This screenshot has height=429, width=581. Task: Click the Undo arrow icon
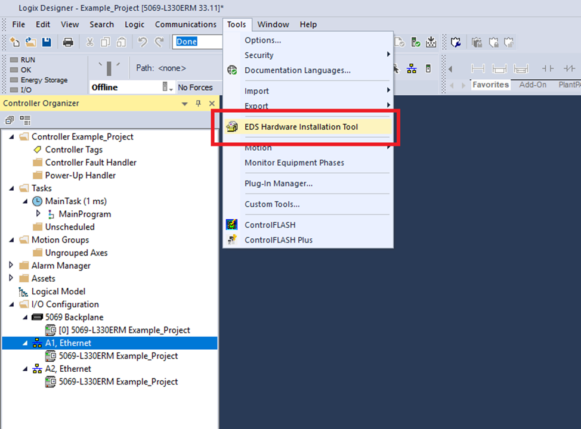pyautogui.click(x=142, y=42)
